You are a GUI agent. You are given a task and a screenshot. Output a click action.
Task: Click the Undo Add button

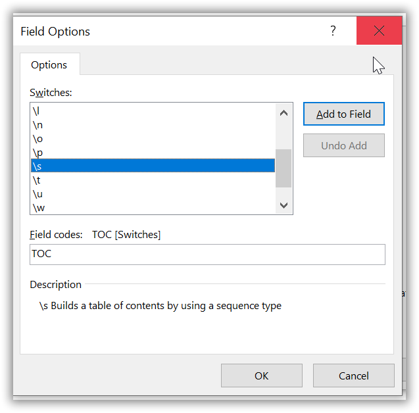343,145
